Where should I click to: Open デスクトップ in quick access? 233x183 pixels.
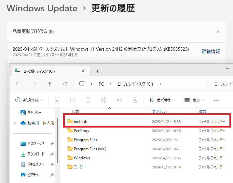click(32, 144)
